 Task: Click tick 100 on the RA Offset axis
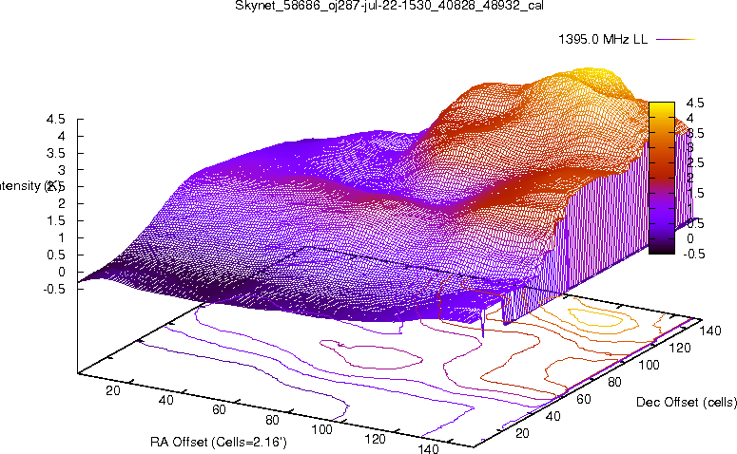tap(322, 429)
